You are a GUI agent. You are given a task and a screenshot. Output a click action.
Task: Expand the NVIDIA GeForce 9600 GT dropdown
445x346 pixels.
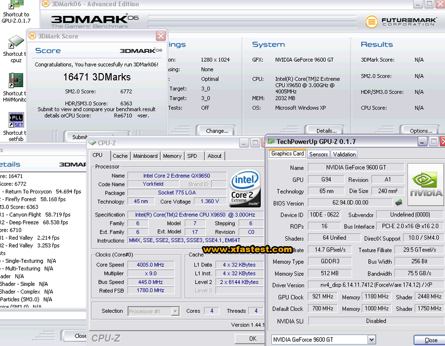click(x=371, y=340)
